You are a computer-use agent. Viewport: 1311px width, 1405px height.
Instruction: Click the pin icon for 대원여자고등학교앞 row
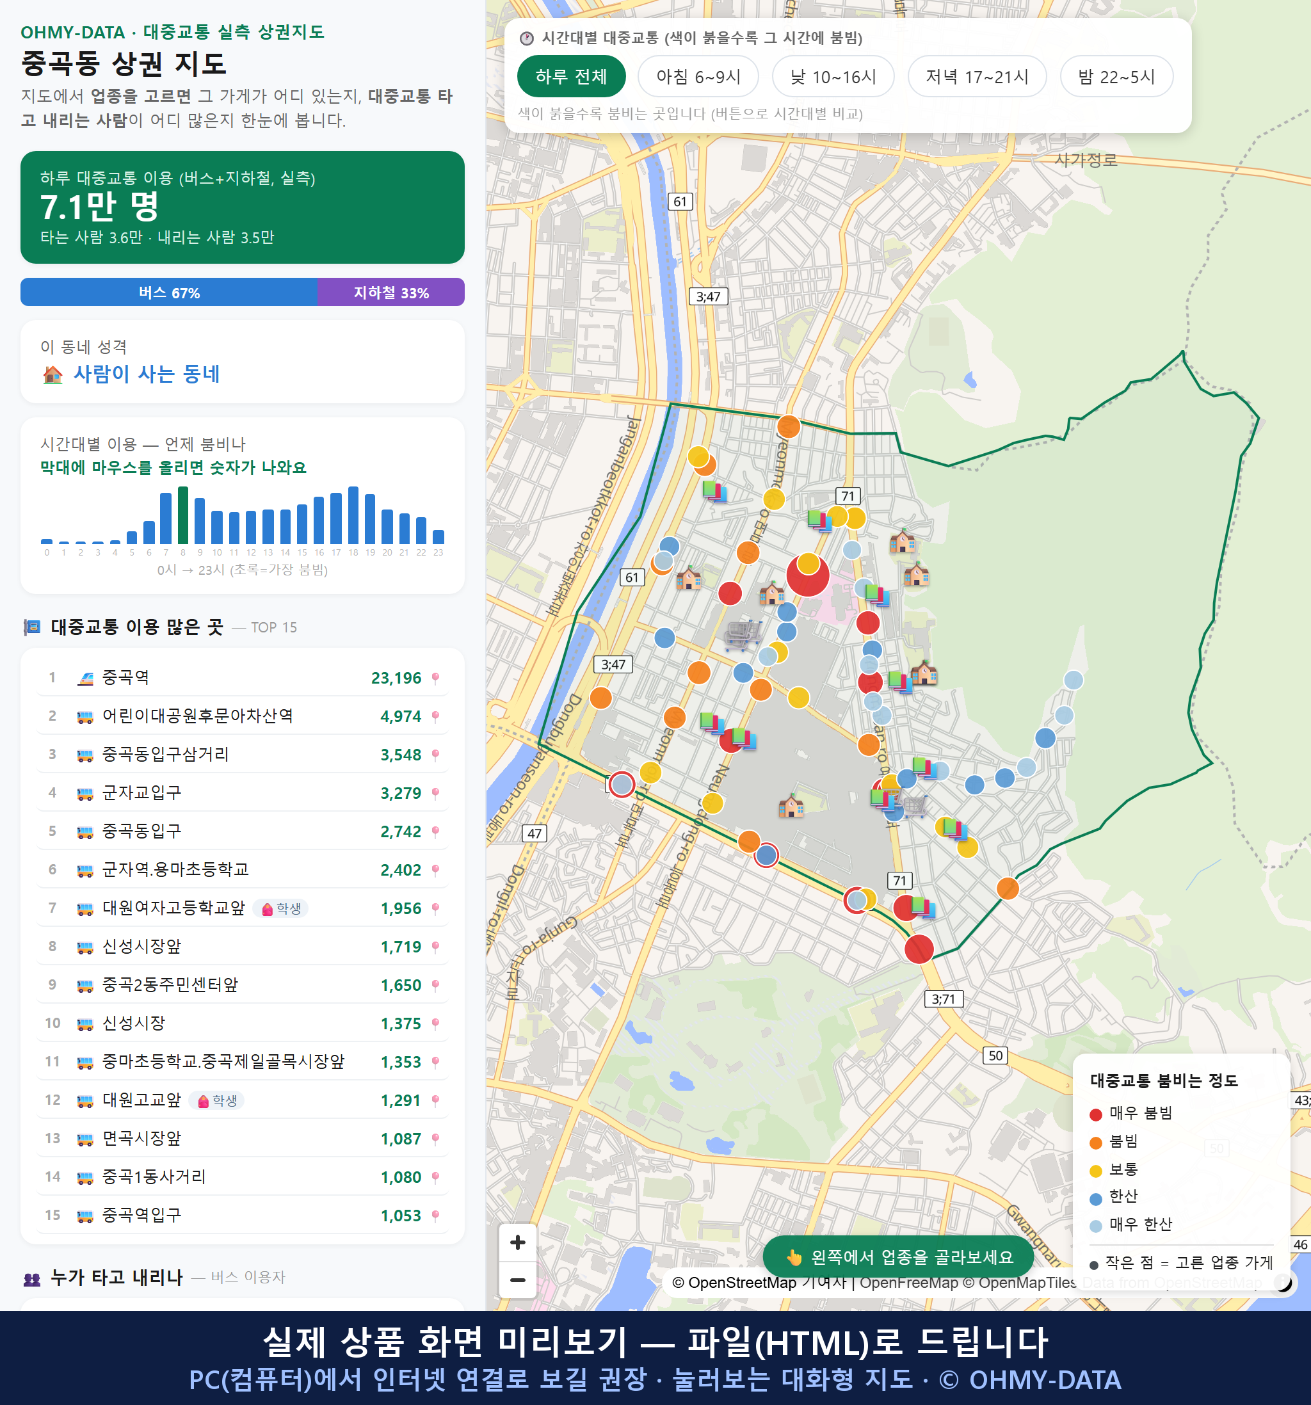(x=435, y=908)
